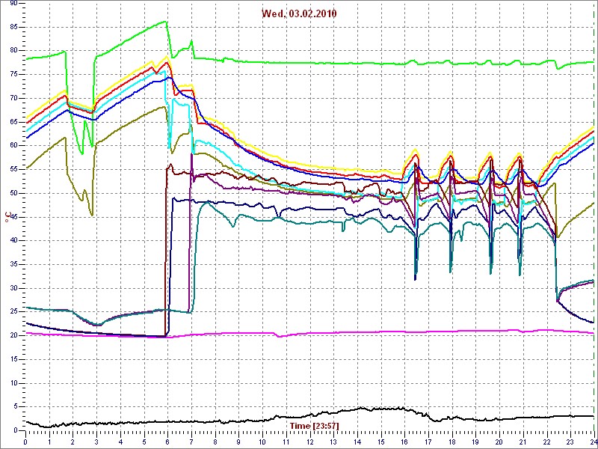
Task: Click hour "8" on the time axis
Action: (x=215, y=442)
